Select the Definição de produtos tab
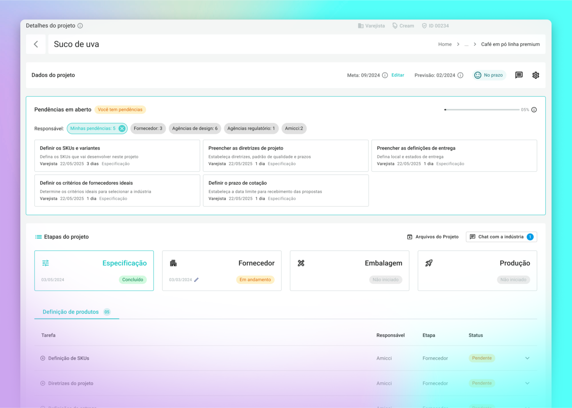This screenshot has height=408, width=572. 71,312
